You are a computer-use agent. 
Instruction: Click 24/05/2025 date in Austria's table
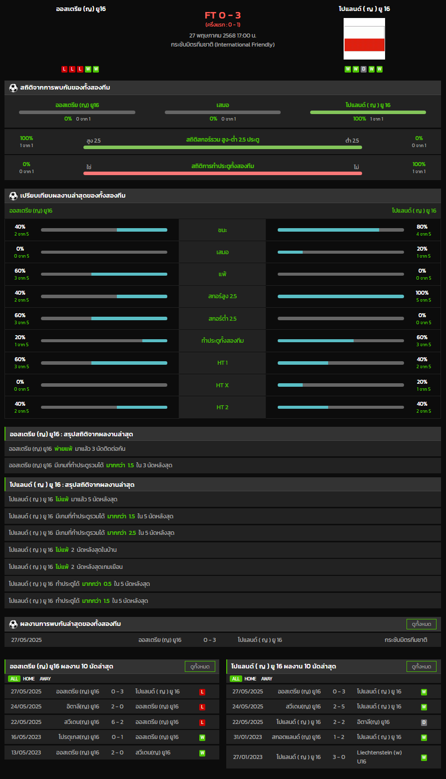(26, 707)
